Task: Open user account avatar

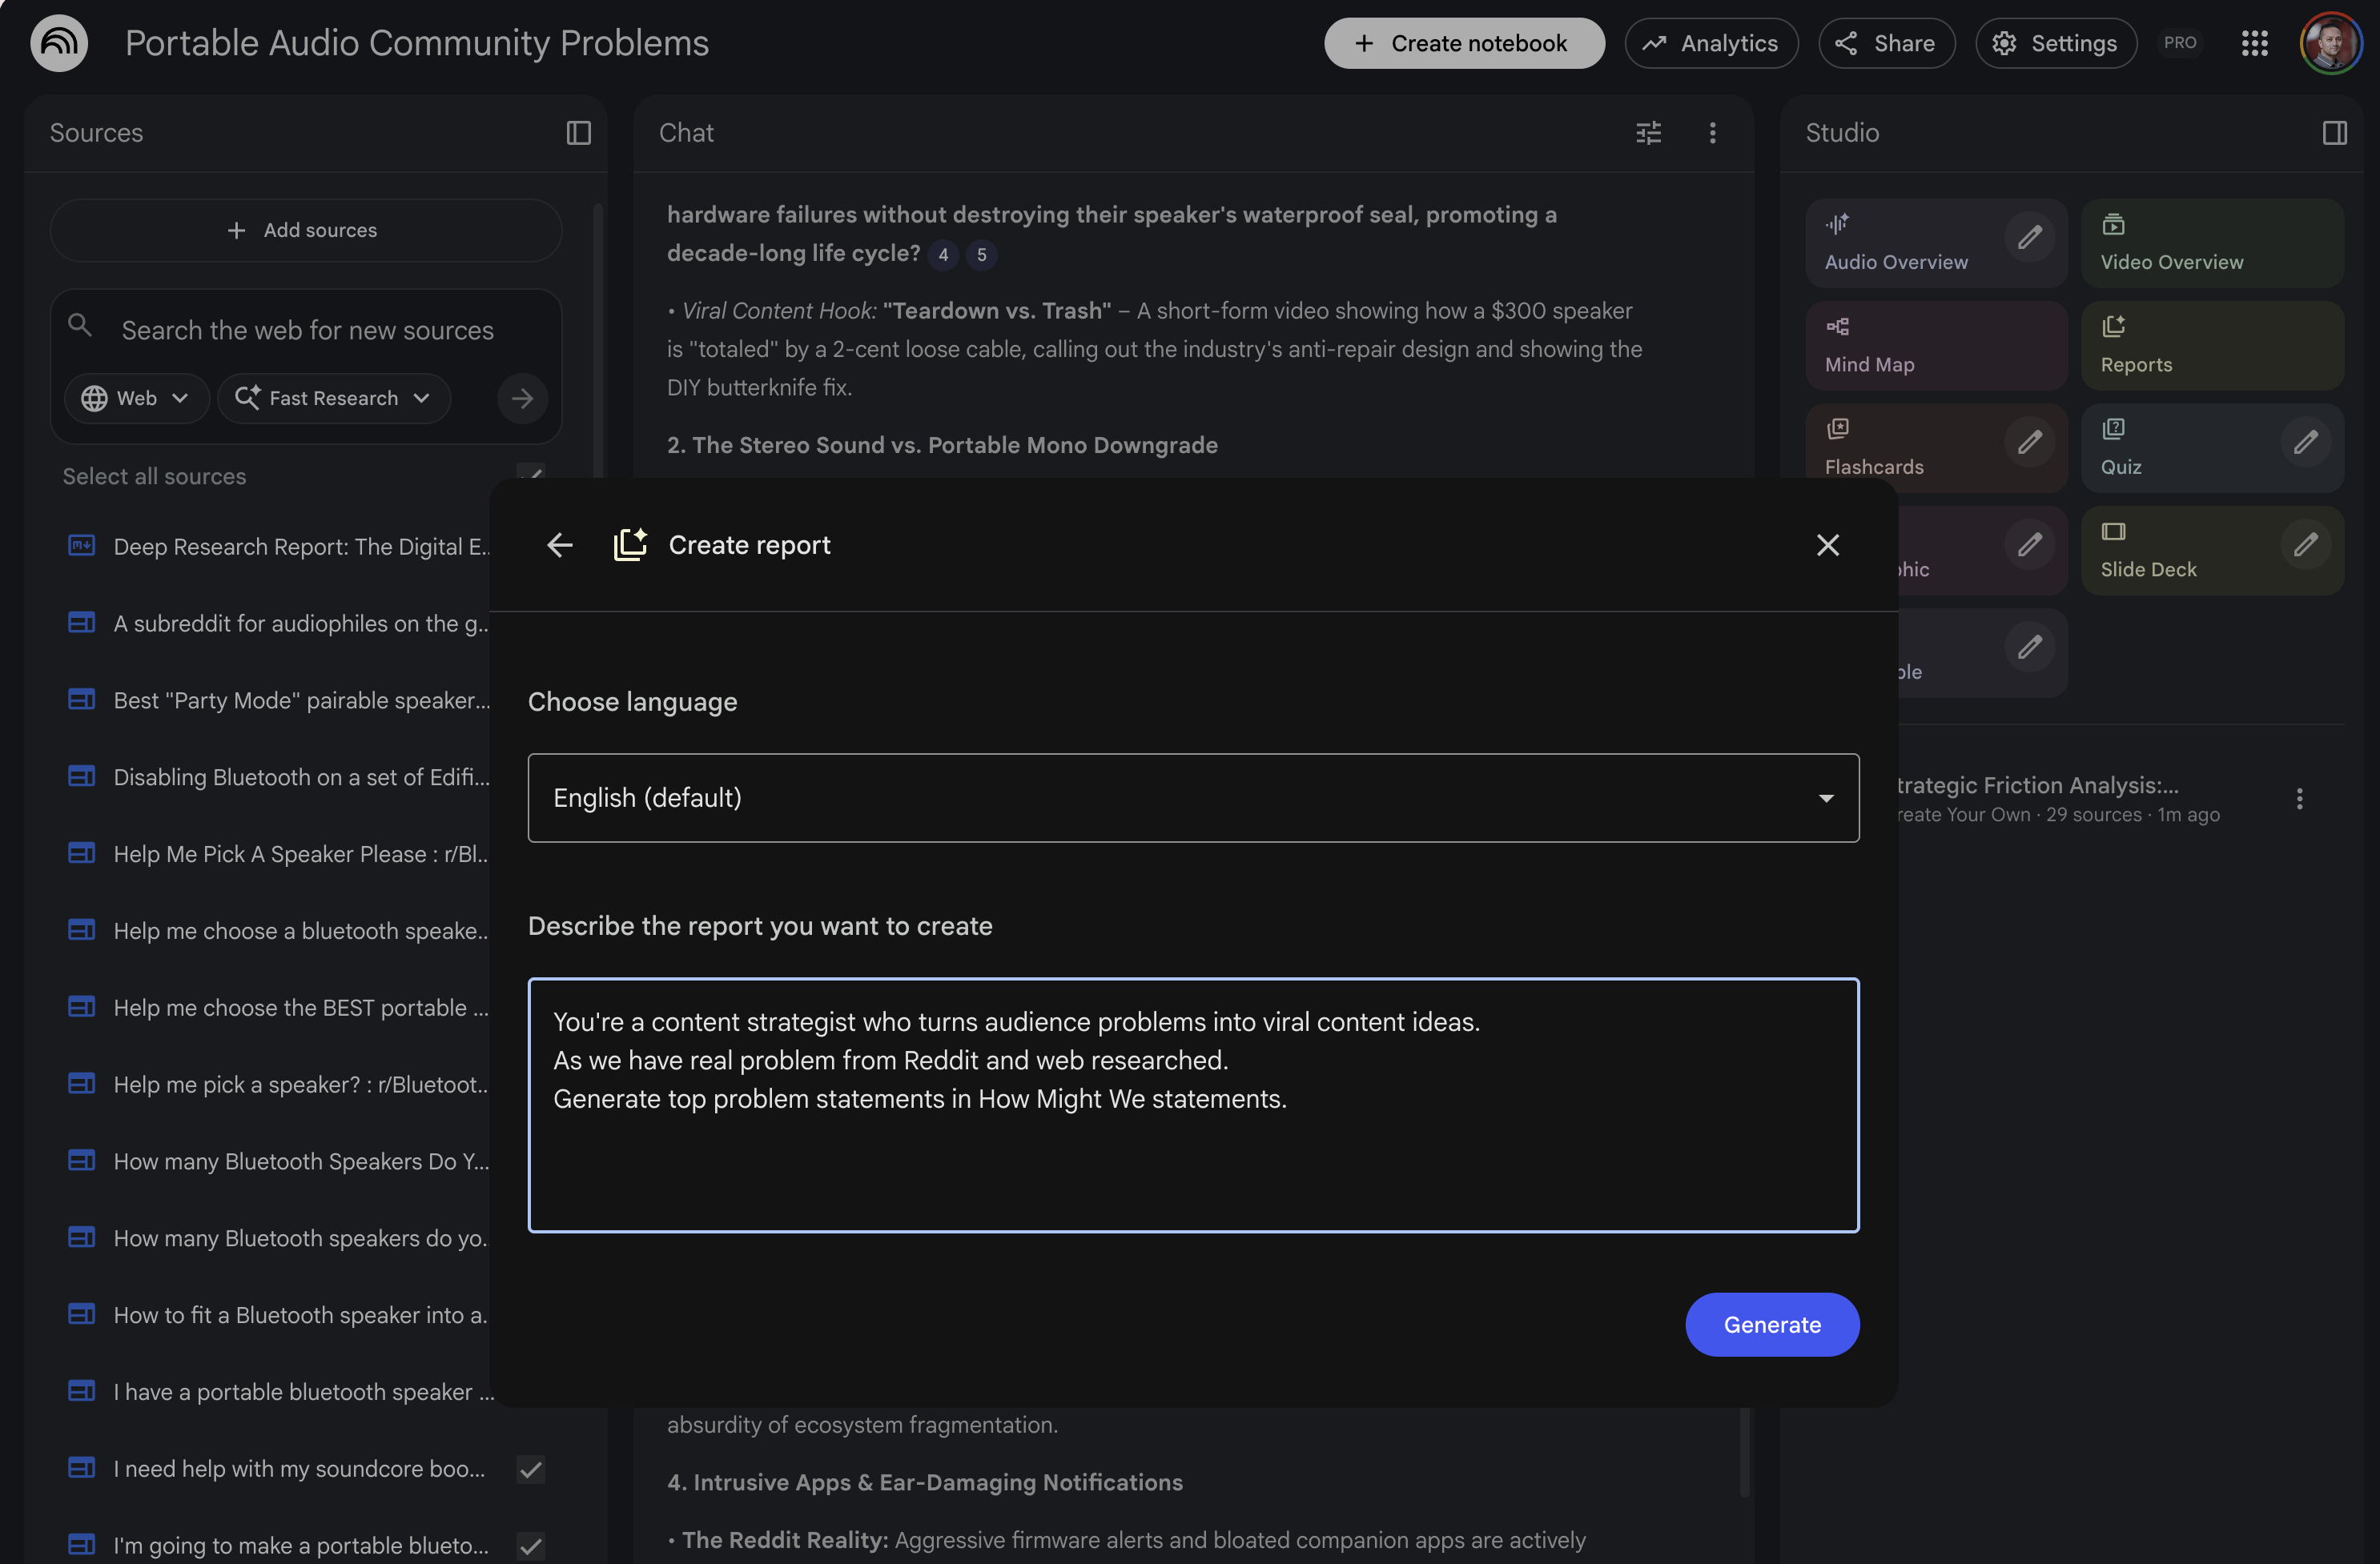Action: (x=2331, y=43)
